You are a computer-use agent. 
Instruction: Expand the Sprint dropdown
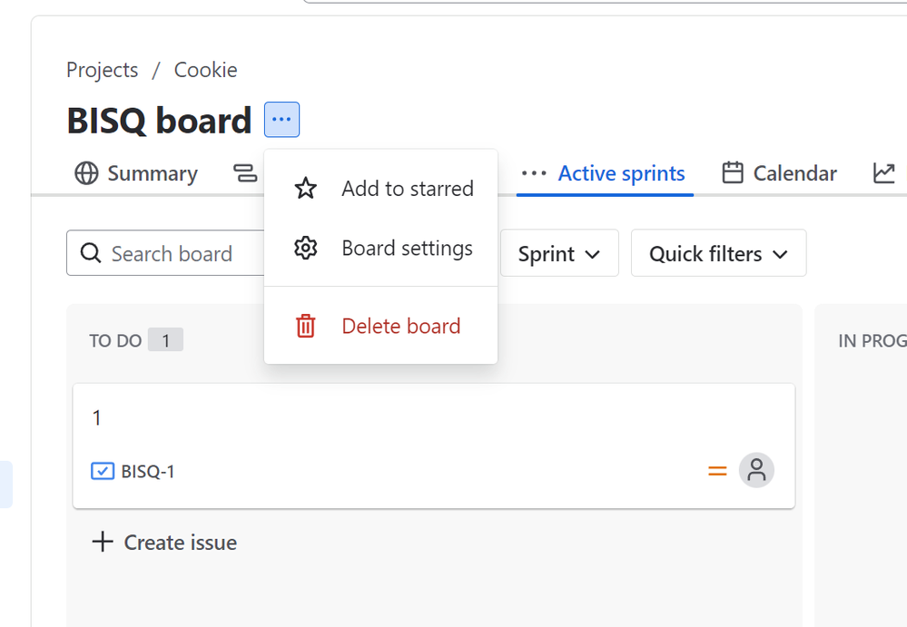click(x=559, y=254)
